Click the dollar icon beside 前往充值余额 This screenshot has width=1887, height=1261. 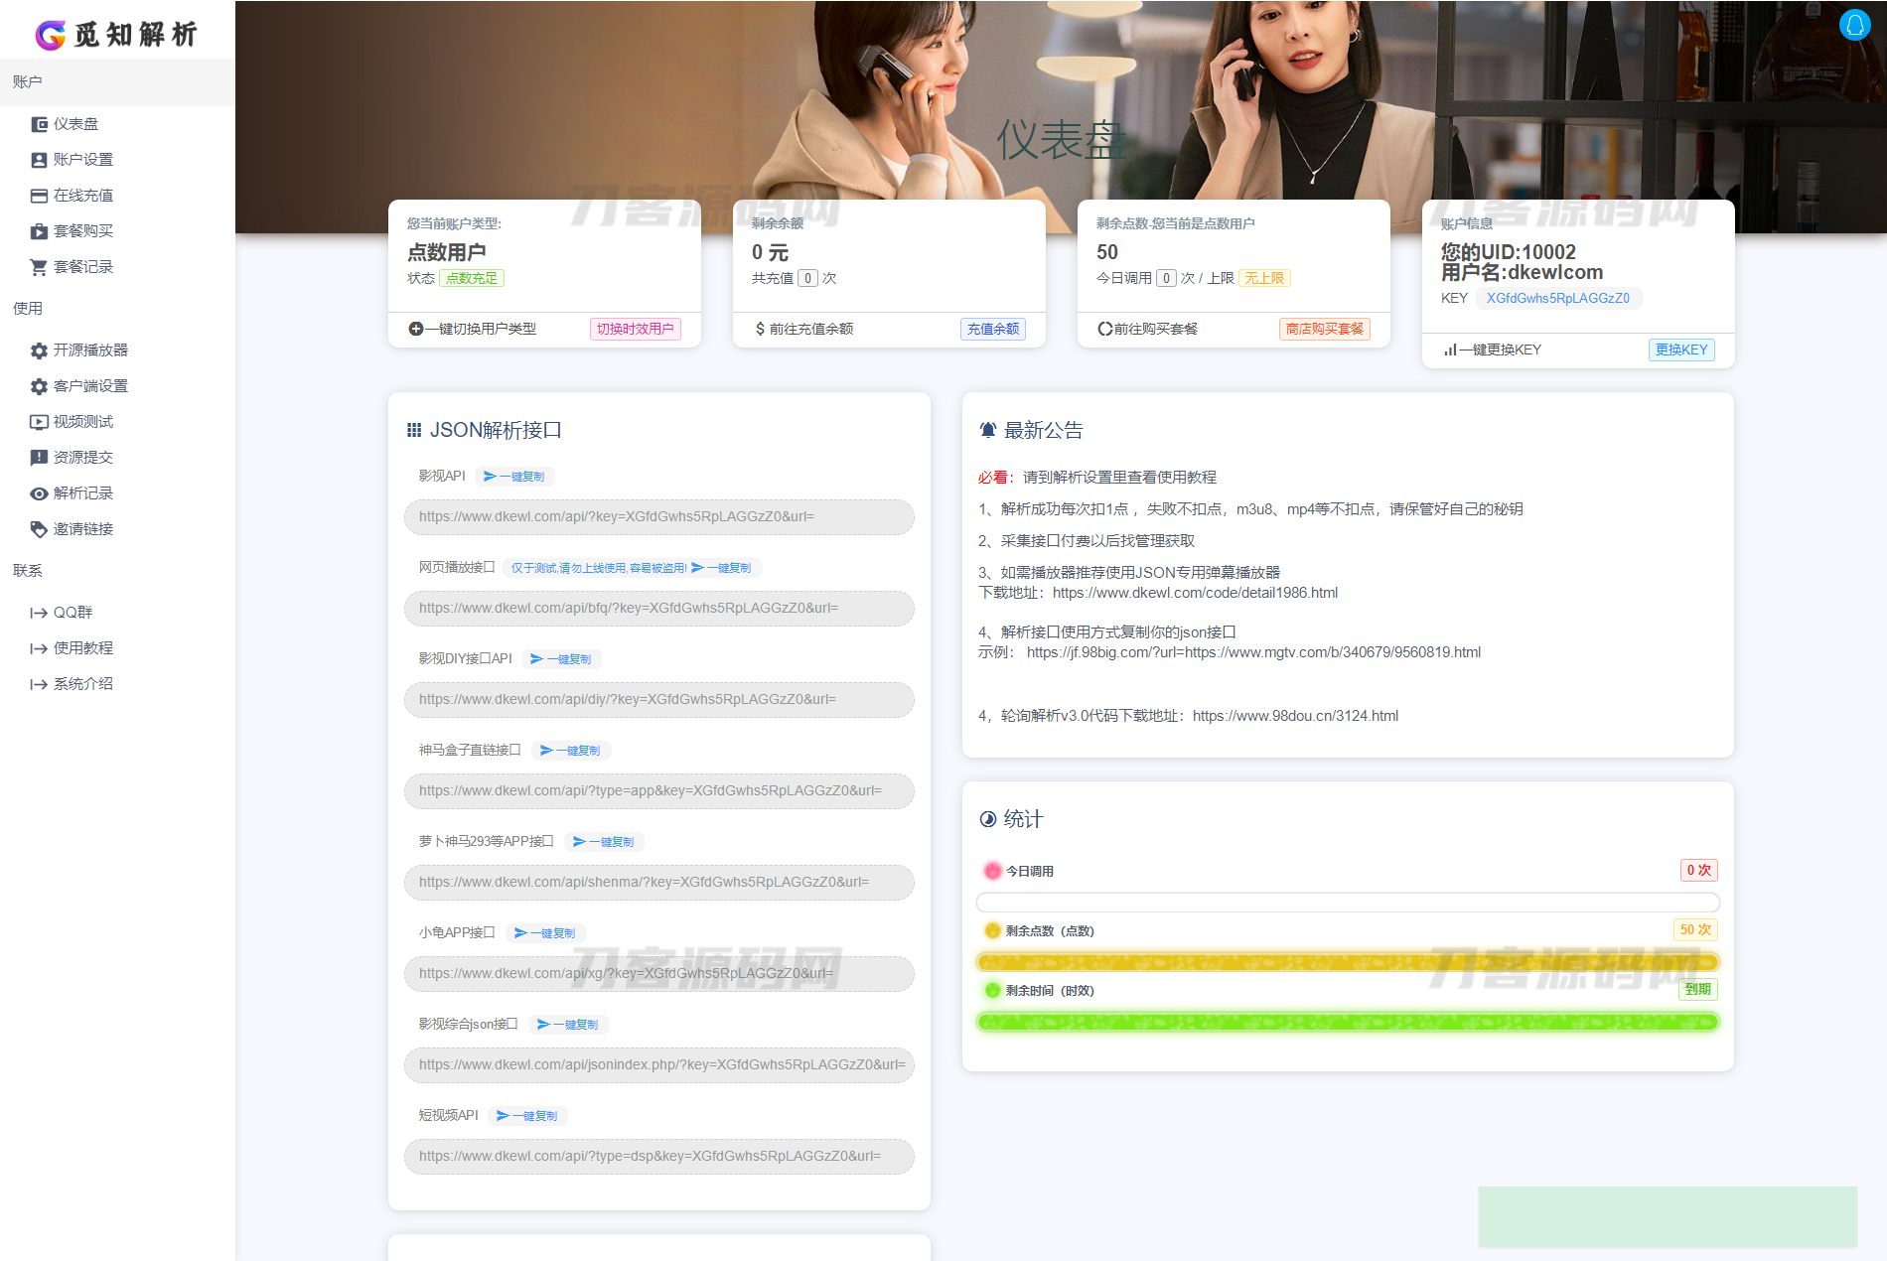tap(760, 329)
